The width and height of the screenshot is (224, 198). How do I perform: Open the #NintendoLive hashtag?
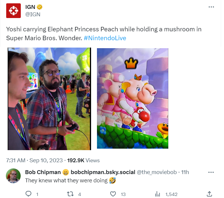click(105, 38)
